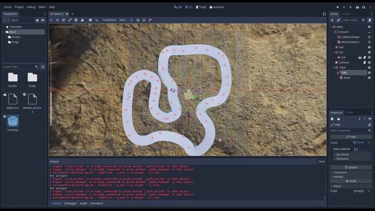Load resource folder icon in Inspector

click(339, 119)
